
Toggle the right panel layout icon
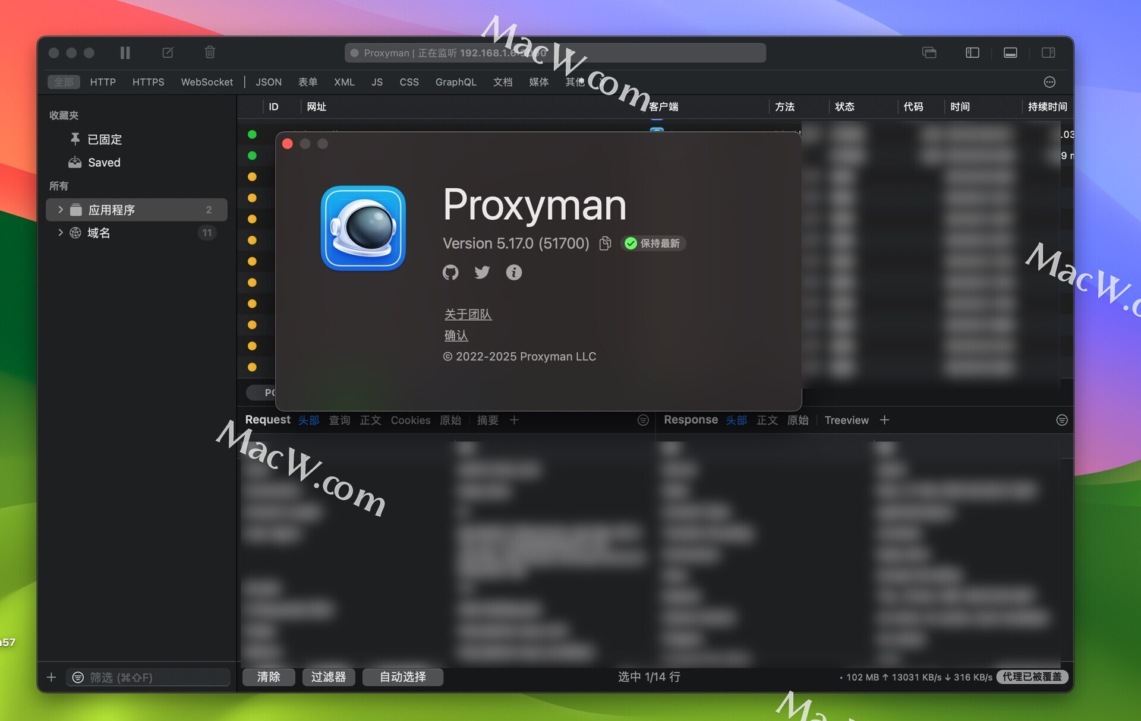1048,53
